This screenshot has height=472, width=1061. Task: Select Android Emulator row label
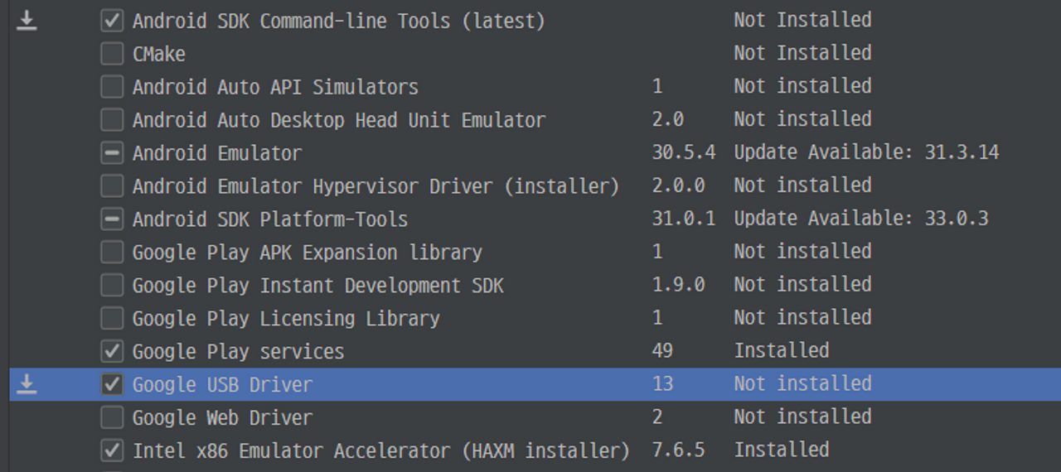217,153
